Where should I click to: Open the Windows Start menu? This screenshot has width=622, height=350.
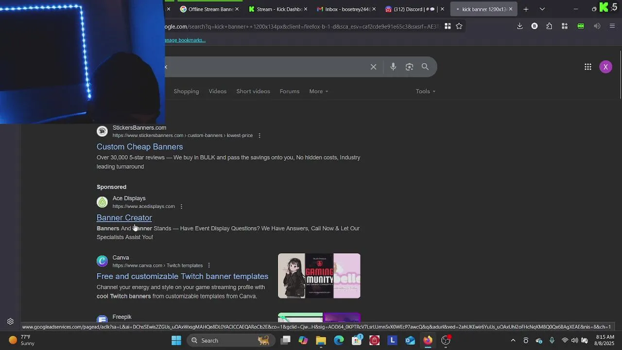click(x=176, y=340)
